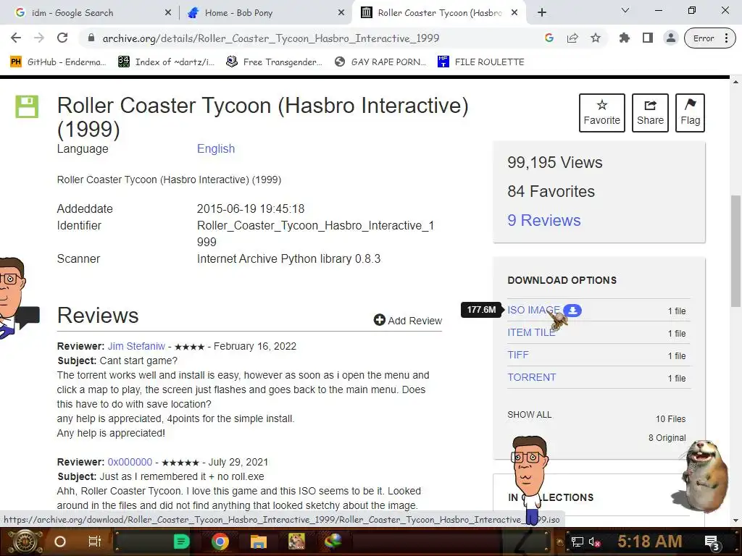Open reviewer Jim Stefaniw's profile
The image size is (742, 556).
pyautogui.click(x=136, y=346)
